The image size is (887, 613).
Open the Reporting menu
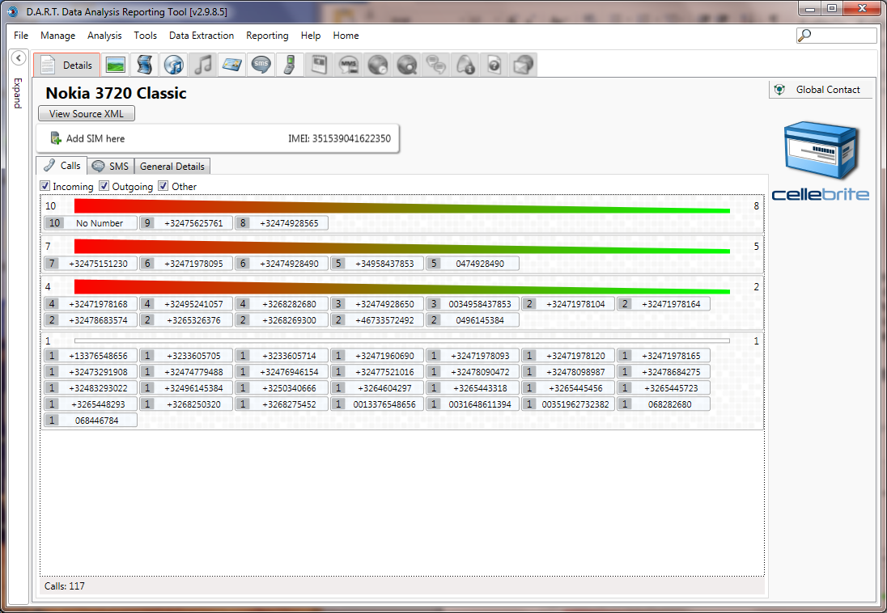tap(267, 35)
